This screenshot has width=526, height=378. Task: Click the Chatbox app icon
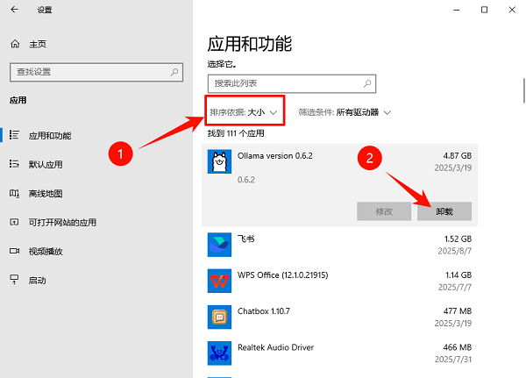tap(218, 317)
